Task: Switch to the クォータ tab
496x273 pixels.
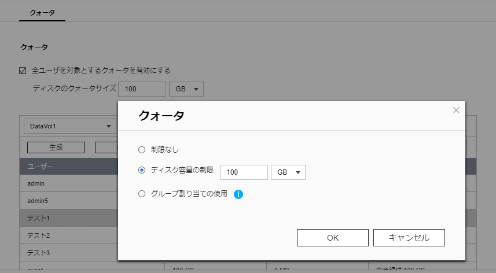Action: (x=42, y=13)
